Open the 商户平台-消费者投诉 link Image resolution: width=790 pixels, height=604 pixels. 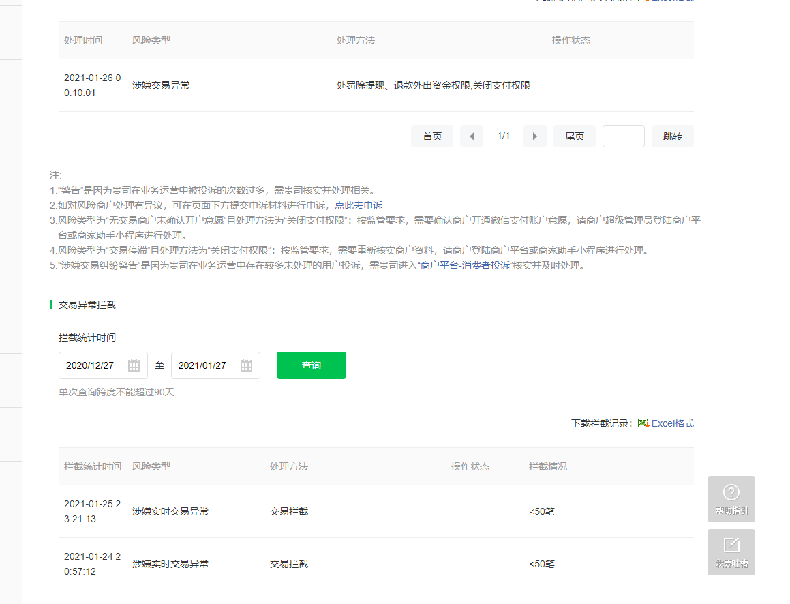point(465,265)
